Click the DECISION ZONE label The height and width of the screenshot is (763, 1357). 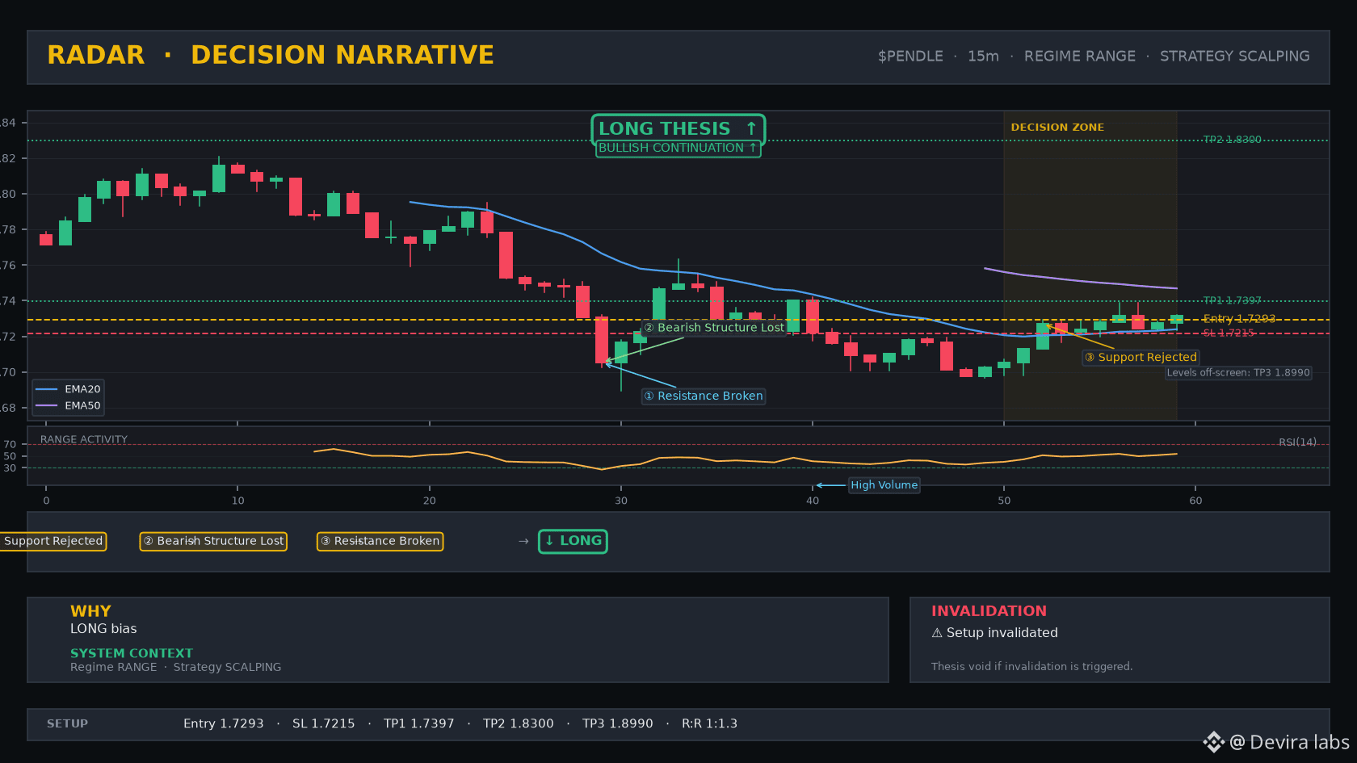[x=1057, y=128]
